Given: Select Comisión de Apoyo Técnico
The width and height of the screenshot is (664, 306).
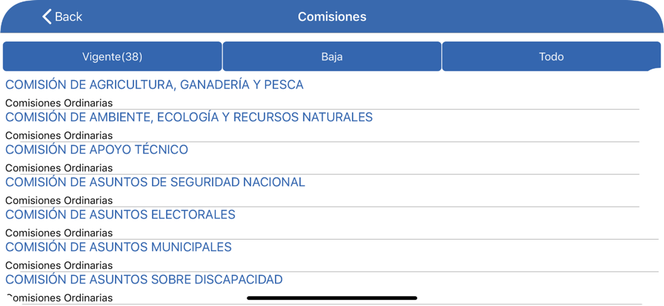Looking at the screenshot, I should pos(96,150).
